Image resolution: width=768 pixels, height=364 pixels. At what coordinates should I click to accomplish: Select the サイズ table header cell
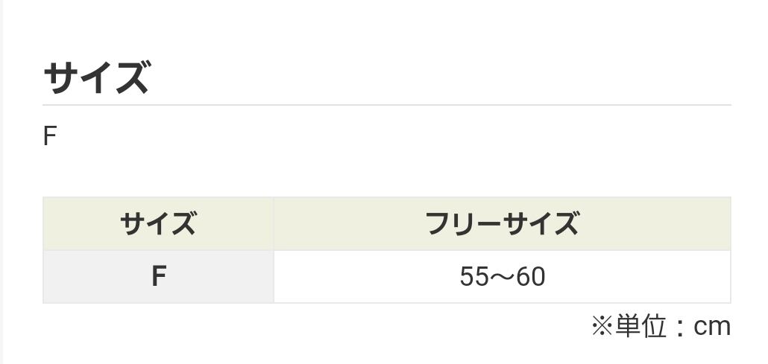point(158,223)
